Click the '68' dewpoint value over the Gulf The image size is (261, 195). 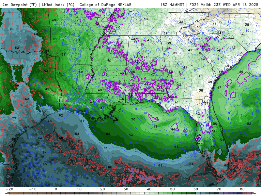click(61, 138)
